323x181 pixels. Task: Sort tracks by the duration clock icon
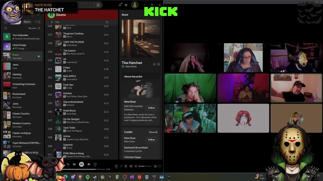coord(107,22)
